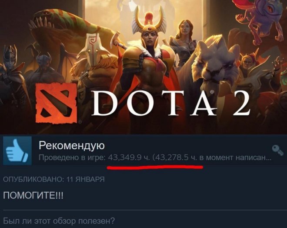
Task: Click the blue thumbs-up recommendation icon
Action: (x=17, y=151)
